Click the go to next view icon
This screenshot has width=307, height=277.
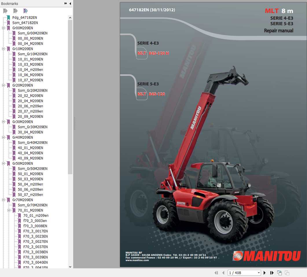tap(287, 273)
